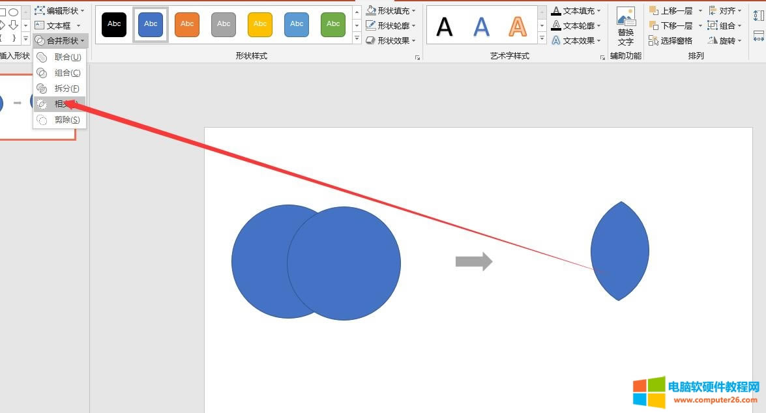Click the 下移一层 send backward icon
The height and width of the screenshot is (413, 766).
(x=654, y=25)
